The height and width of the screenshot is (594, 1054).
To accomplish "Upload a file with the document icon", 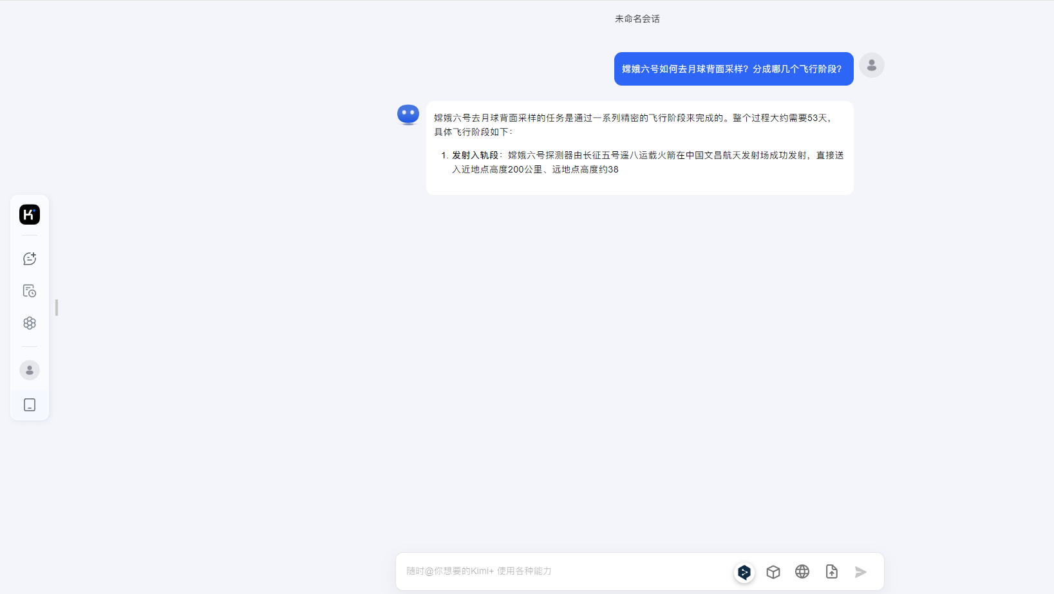I will point(832,571).
